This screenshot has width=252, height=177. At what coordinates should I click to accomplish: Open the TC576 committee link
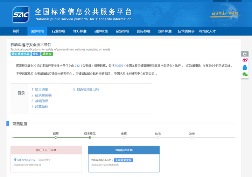tap(119, 66)
